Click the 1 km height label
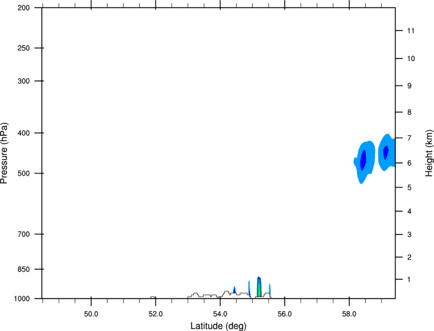The height and width of the screenshot is (331, 434). coord(409,280)
